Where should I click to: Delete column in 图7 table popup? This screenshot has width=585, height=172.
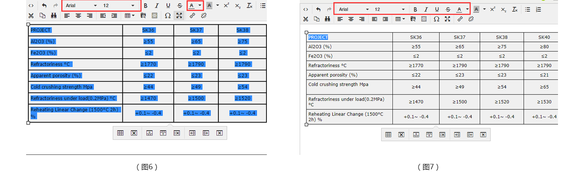[x=483, y=135]
